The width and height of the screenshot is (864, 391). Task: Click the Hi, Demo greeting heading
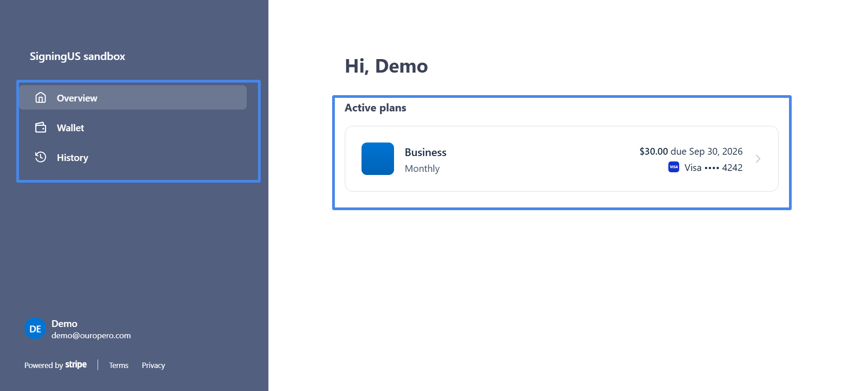(x=386, y=66)
